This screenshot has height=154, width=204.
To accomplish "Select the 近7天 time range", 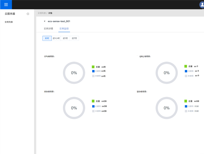I will coord(74,38).
